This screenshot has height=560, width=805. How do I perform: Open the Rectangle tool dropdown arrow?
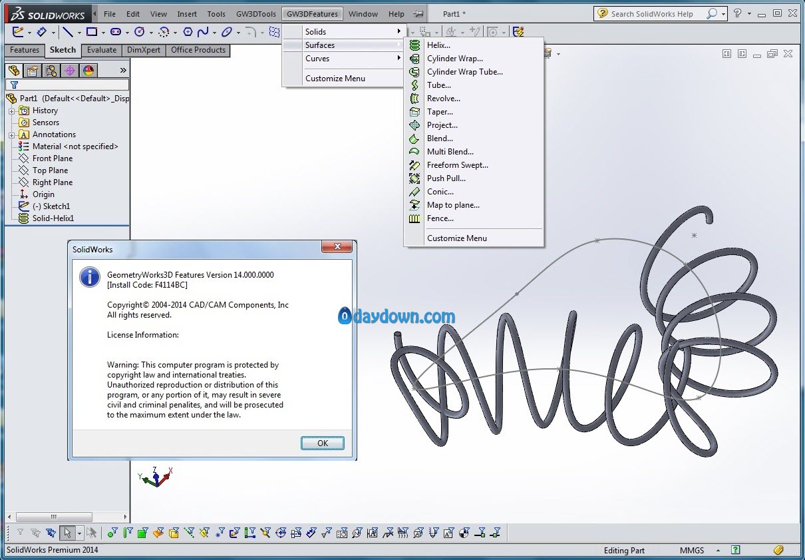click(x=103, y=32)
